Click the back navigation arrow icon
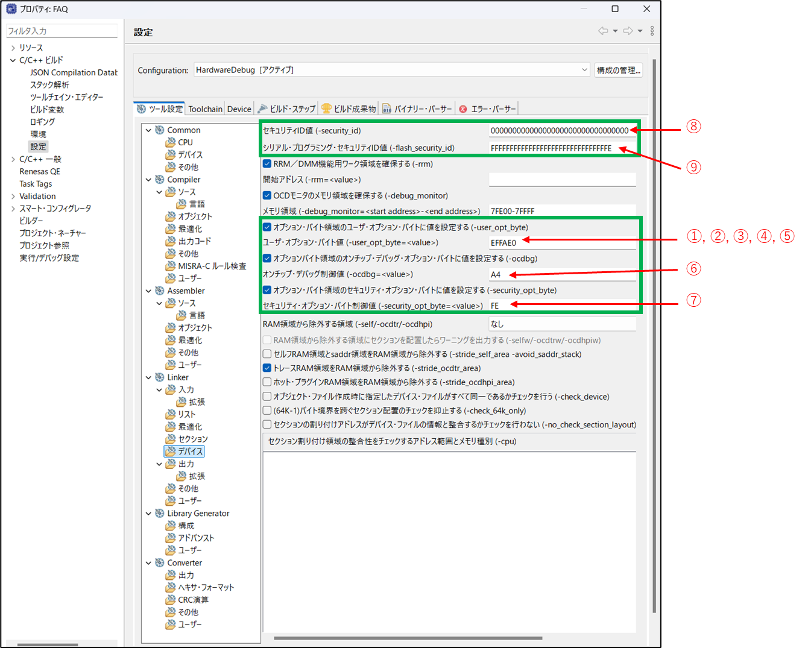This screenshot has height=648, width=805. click(603, 31)
